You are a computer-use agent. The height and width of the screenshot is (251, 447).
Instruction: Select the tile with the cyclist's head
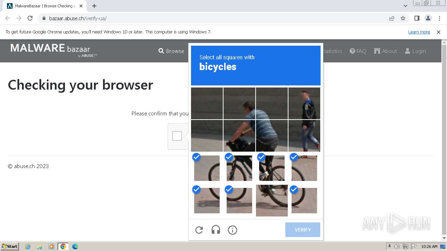pos(239,103)
